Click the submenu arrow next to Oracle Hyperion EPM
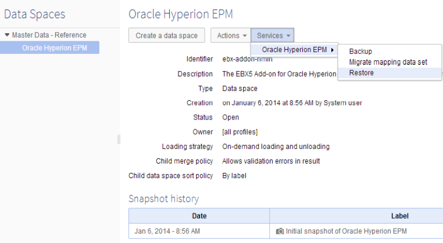 333,50
